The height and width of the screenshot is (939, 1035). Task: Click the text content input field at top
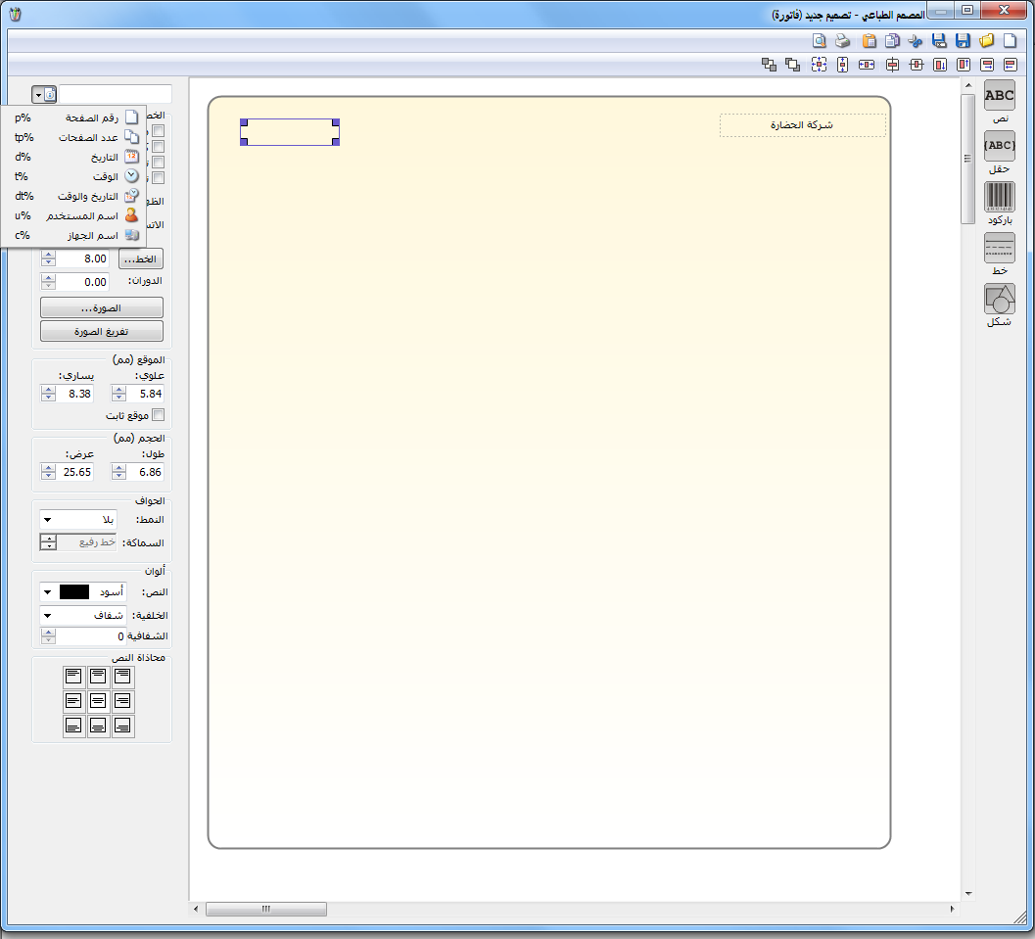(x=116, y=94)
